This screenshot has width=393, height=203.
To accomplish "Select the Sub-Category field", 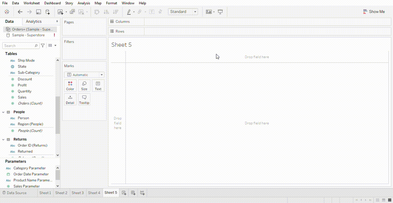I will [x=29, y=73].
